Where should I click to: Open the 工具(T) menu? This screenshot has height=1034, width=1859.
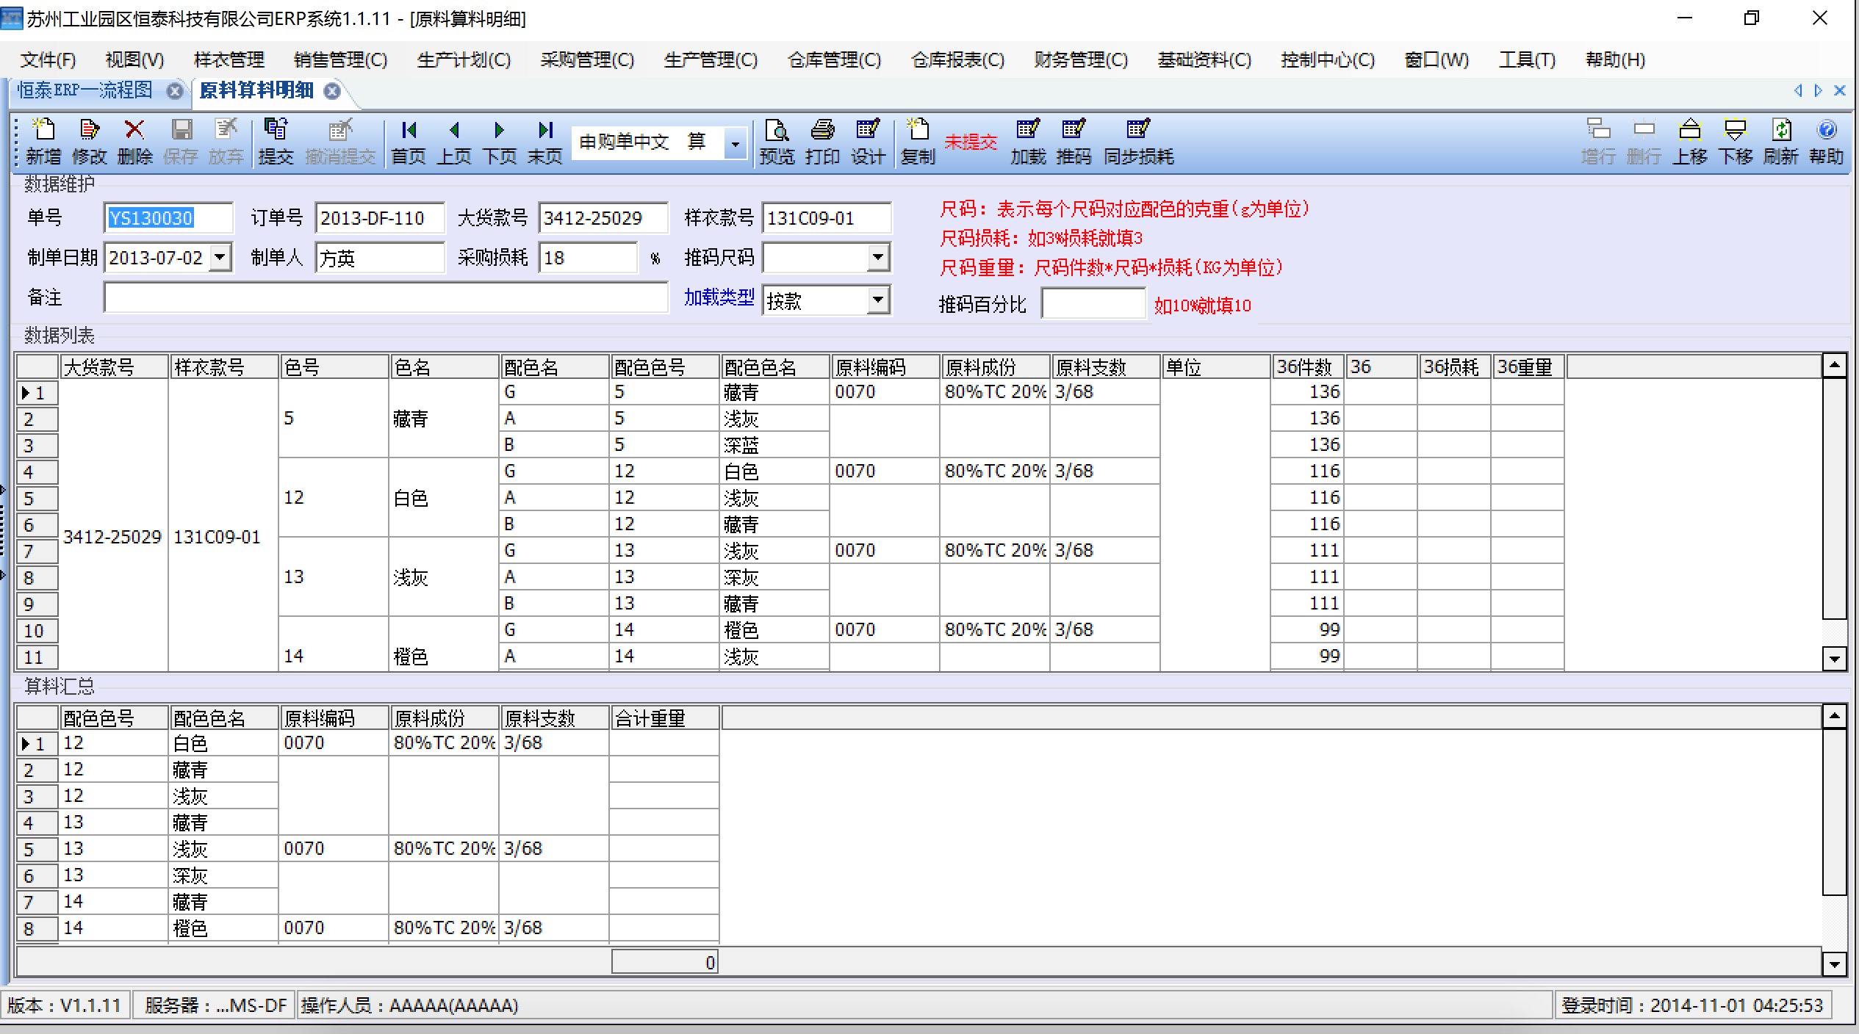click(1527, 59)
